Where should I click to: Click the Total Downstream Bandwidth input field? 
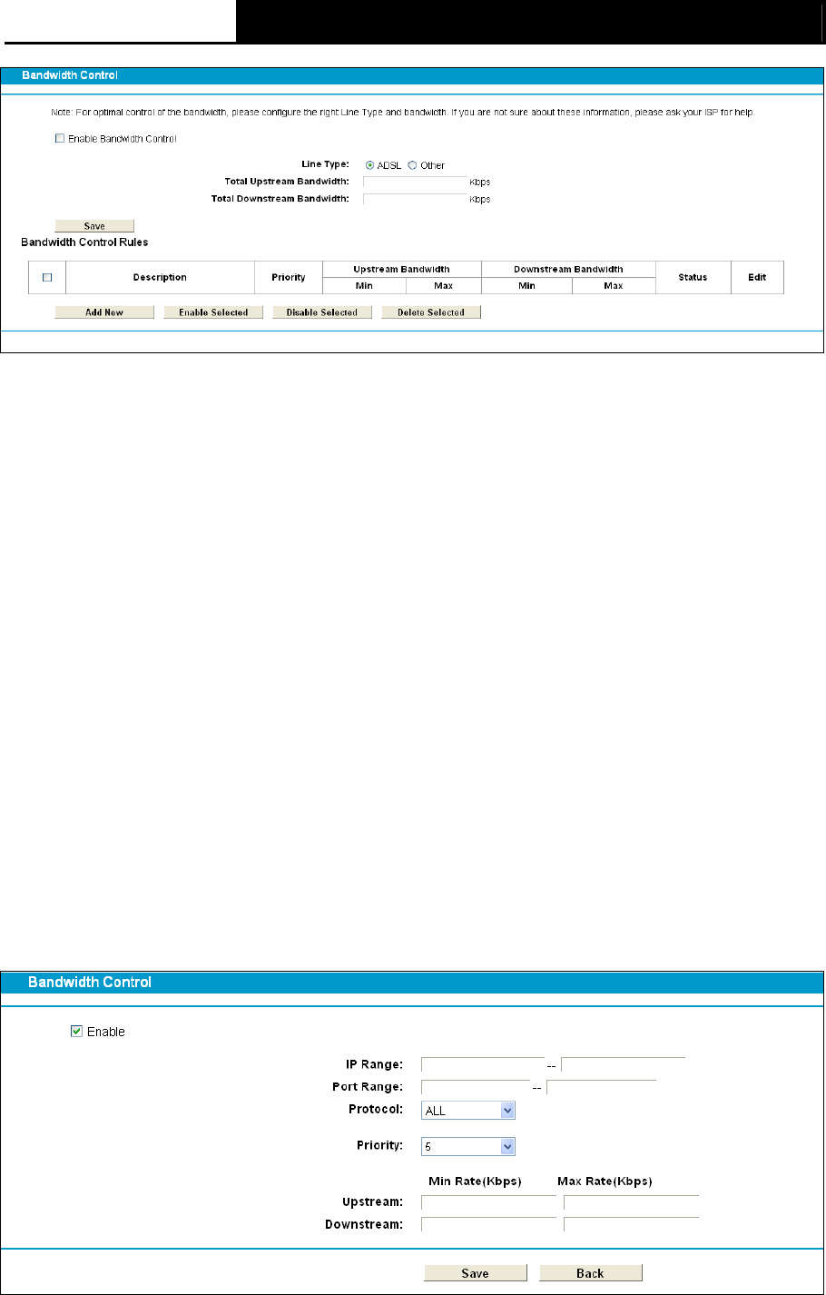coord(415,199)
